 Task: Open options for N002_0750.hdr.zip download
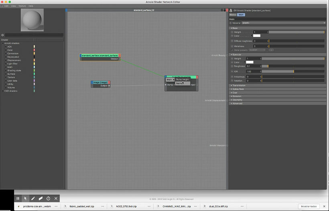149,206
